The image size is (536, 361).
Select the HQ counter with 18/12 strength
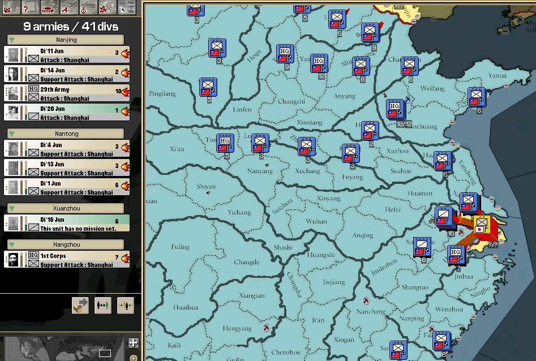click(395, 109)
